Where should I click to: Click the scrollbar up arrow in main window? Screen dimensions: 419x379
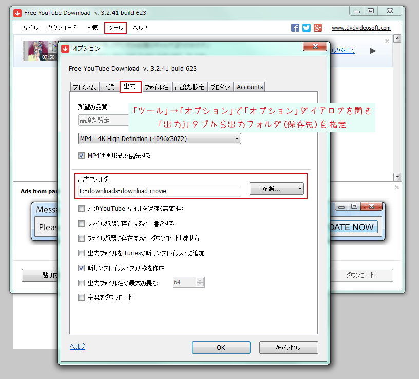(397, 38)
